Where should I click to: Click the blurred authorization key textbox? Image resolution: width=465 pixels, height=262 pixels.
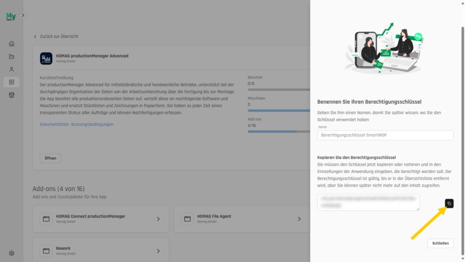click(x=368, y=202)
